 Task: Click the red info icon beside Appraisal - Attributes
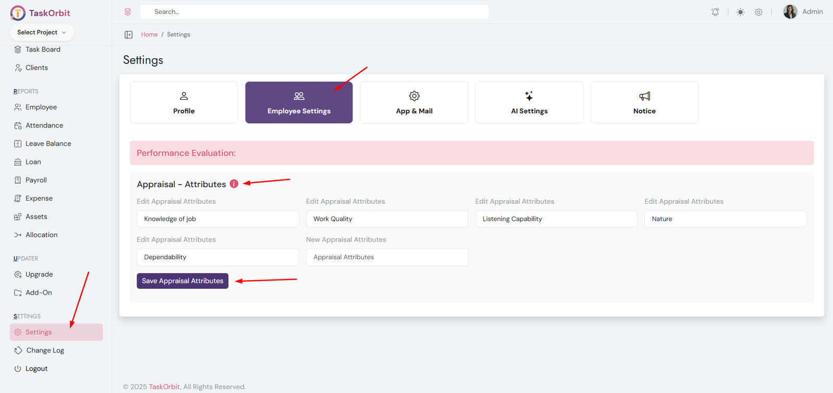point(234,184)
